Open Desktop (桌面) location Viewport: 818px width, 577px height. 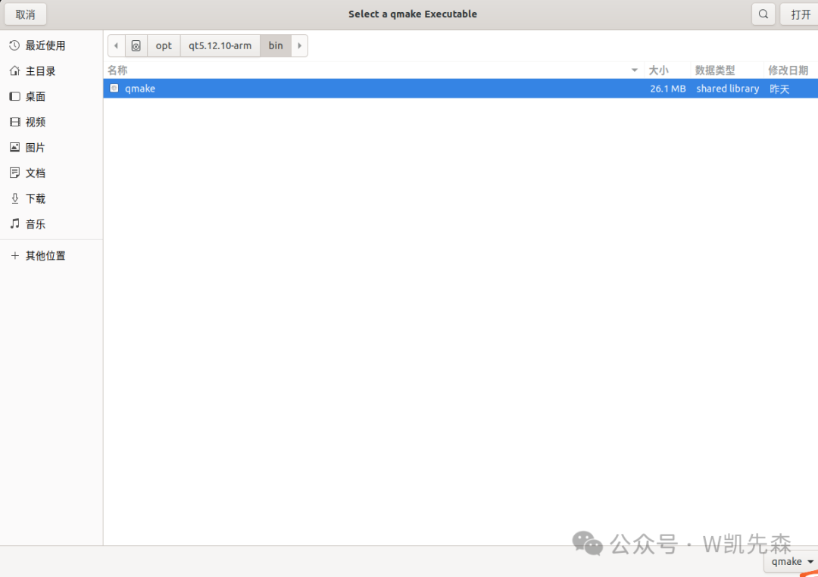[x=35, y=97]
